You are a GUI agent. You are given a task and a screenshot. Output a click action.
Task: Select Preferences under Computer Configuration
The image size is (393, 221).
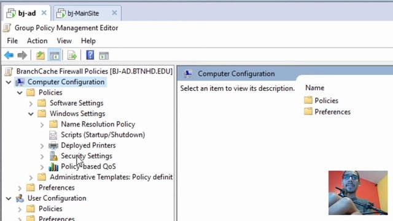coord(56,188)
